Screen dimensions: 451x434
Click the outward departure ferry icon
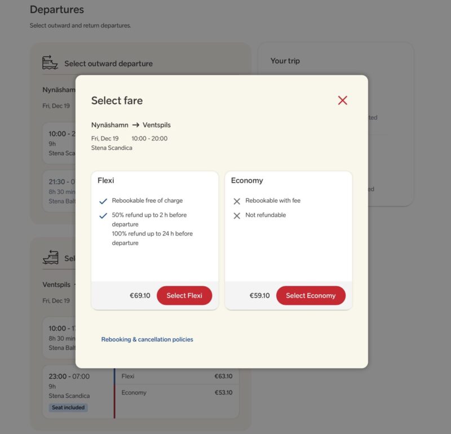pos(50,63)
